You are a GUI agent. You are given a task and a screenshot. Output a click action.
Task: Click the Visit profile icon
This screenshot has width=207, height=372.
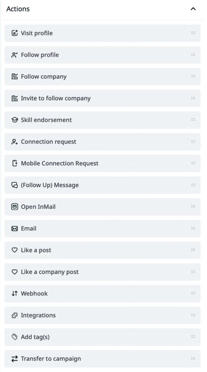click(15, 33)
